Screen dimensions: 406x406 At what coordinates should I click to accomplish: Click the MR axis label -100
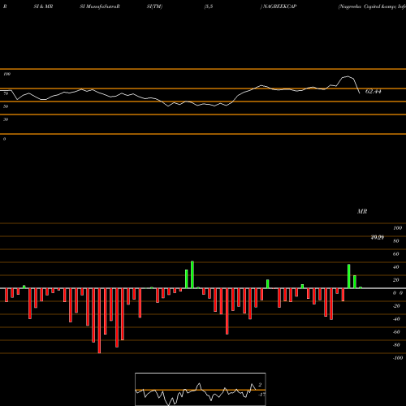point(398,358)
